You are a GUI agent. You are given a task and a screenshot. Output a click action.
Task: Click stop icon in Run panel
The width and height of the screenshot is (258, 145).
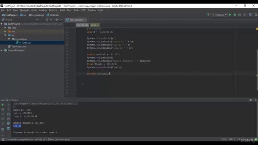(x=2, y=109)
